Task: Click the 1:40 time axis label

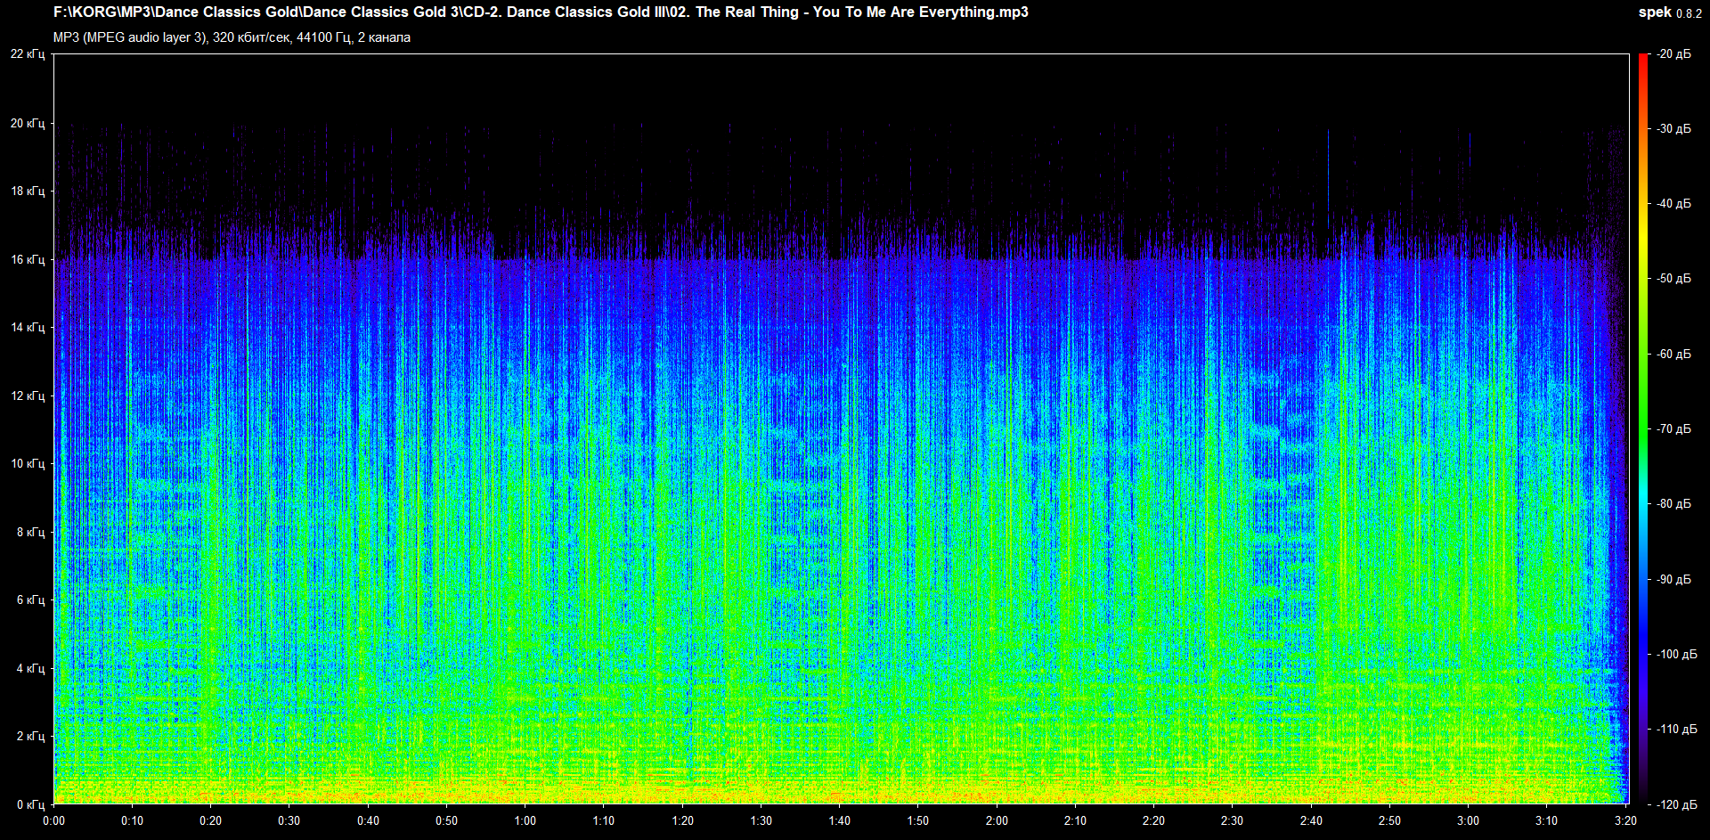Action: pyautogui.click(x=840, y=820)
